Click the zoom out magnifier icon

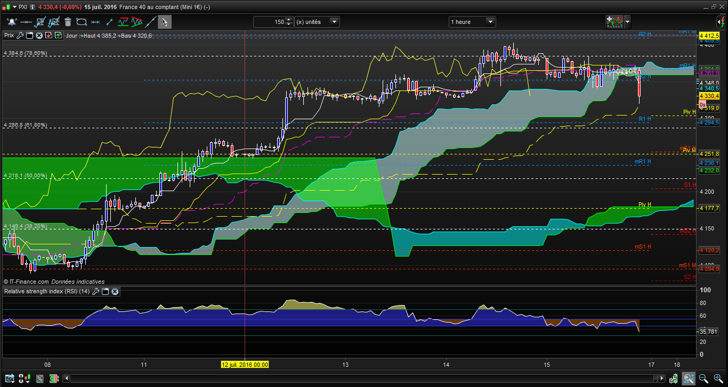point(703,378)
